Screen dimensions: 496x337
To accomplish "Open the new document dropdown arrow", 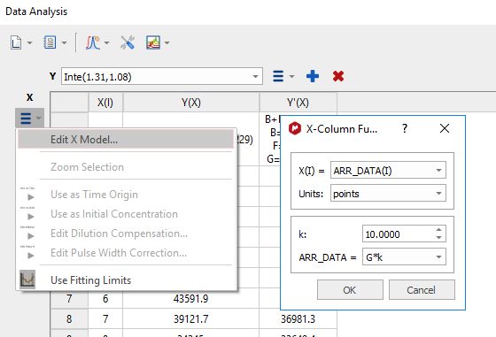I will coord(29,42).
